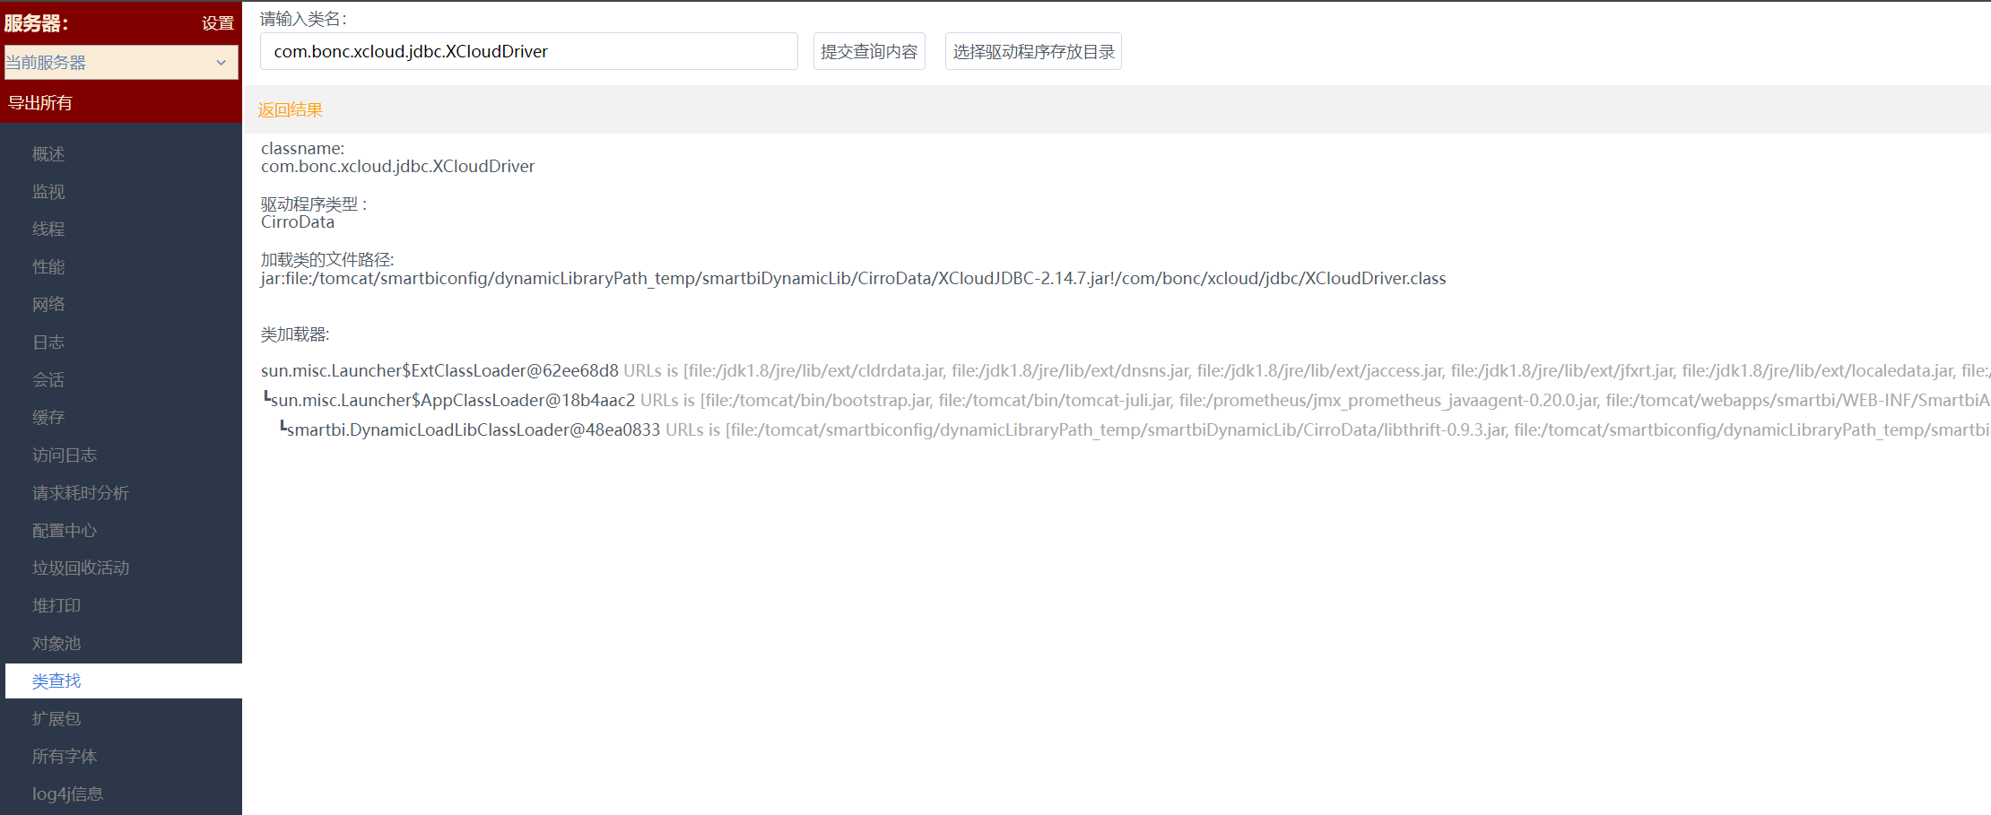Click the AppClassLoader@18b4aac2 row
The width and height of the screenshot is (1991, 815).
(1126, 400)
